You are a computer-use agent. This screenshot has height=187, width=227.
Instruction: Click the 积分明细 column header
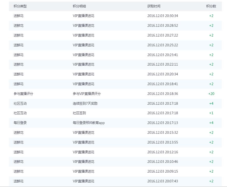pyautogui.click(x=79, y=6)
